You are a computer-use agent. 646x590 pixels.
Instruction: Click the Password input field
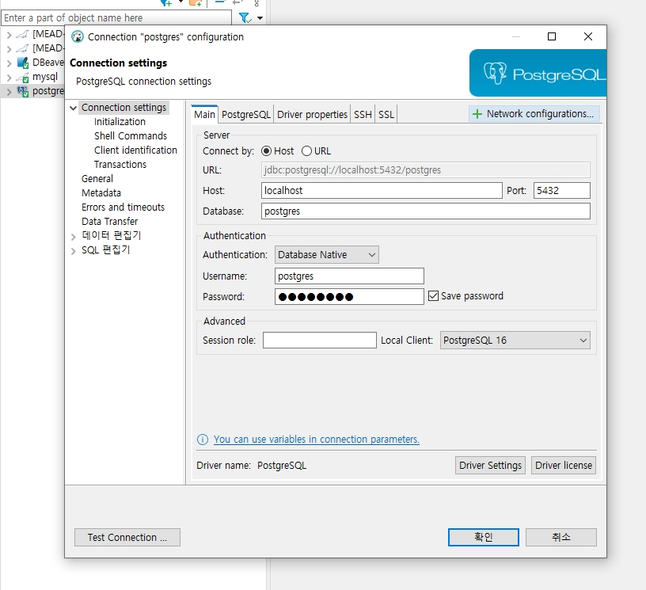(349, 297)
